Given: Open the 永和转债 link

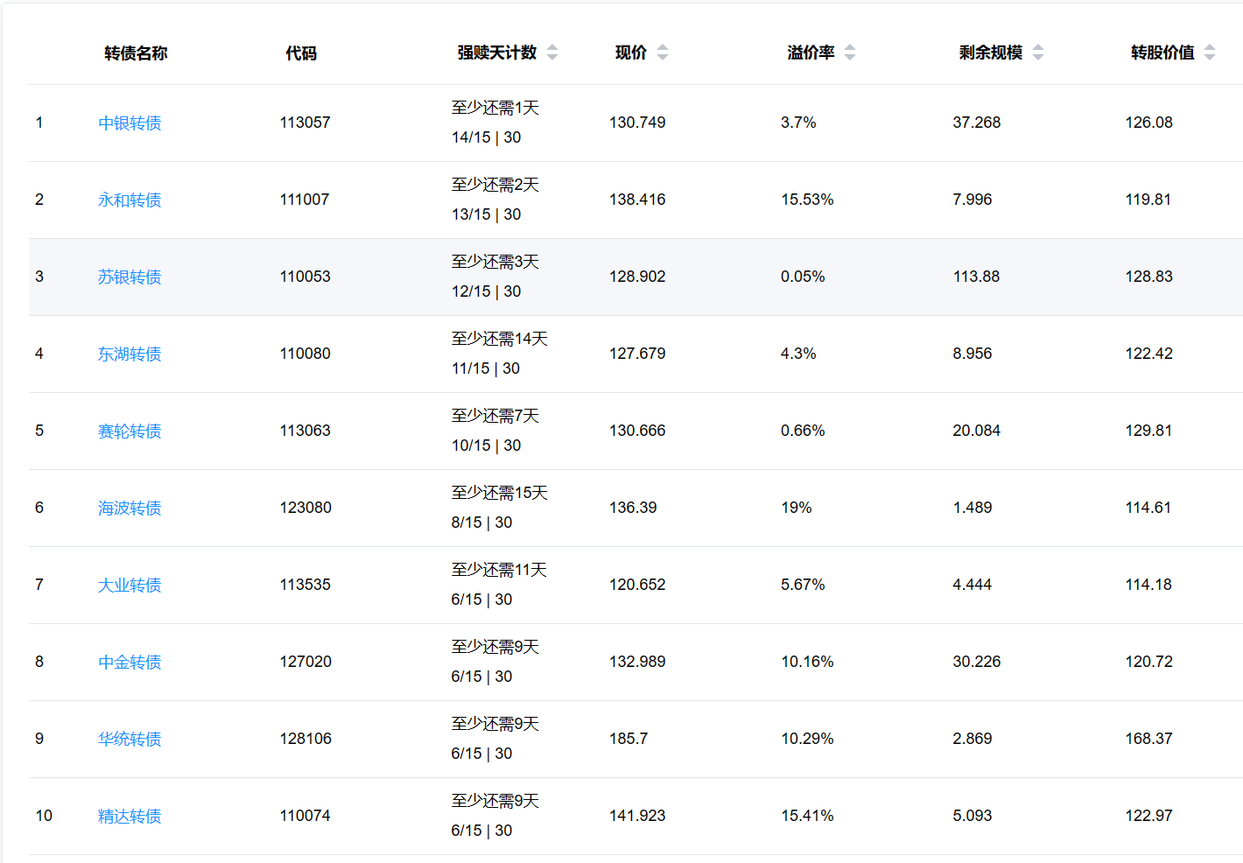Looking at the screenshot, I should point(130,200).
